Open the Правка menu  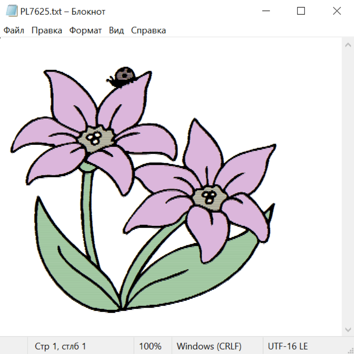point(47,31)
